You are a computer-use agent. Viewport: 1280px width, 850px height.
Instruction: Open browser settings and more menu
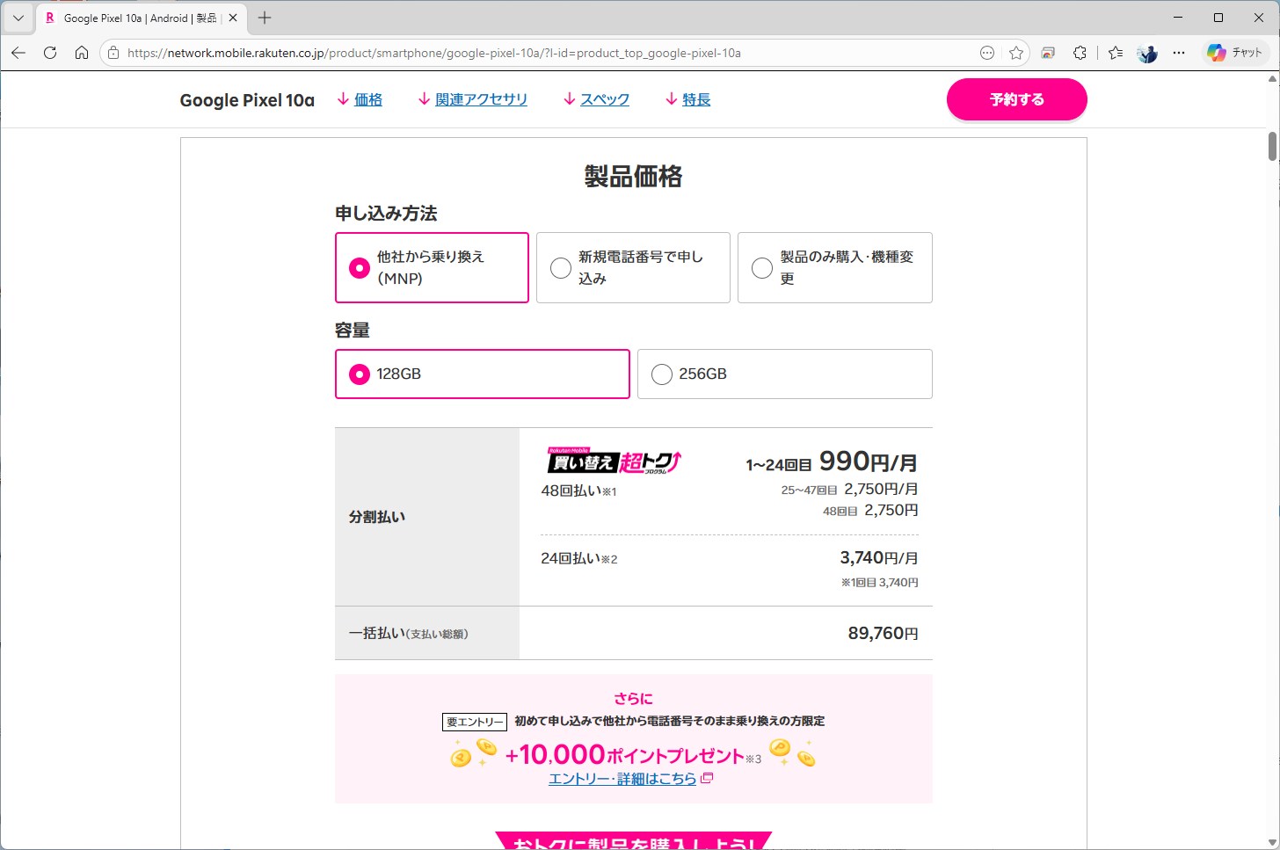tap(1179, 53)
